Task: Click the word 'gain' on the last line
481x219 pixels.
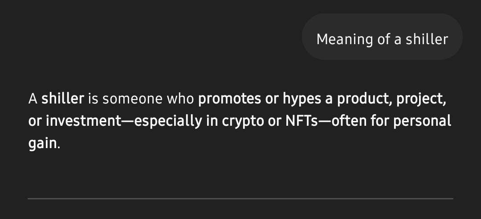Action: [x=43, y=144]
